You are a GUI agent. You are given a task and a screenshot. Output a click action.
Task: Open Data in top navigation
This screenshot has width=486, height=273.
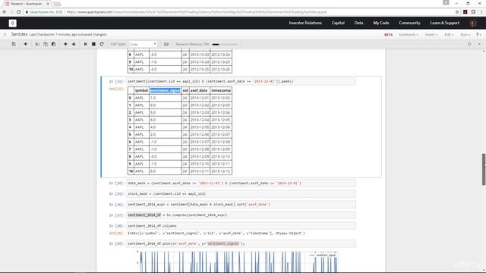358,23
